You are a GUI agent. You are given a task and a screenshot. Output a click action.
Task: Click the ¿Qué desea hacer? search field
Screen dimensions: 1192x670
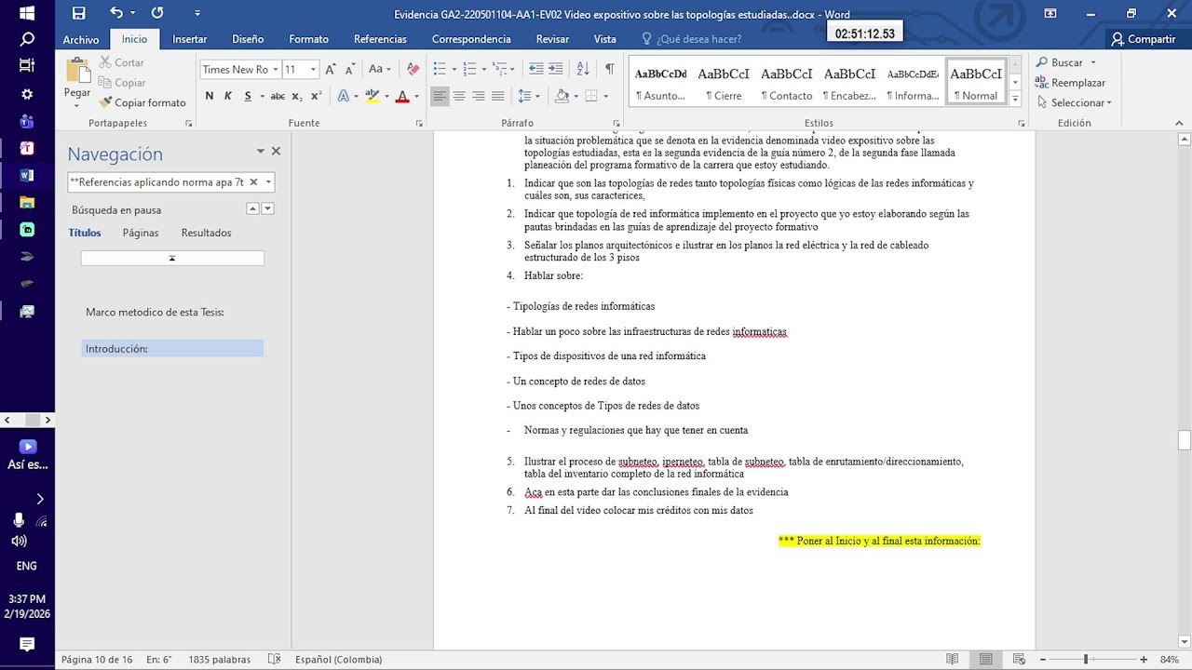(x=698, y=39)
